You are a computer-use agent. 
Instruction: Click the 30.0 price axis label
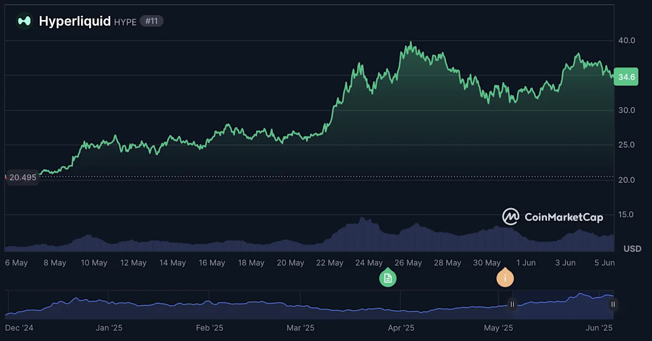pyautogui.click(x=626, y=110)
